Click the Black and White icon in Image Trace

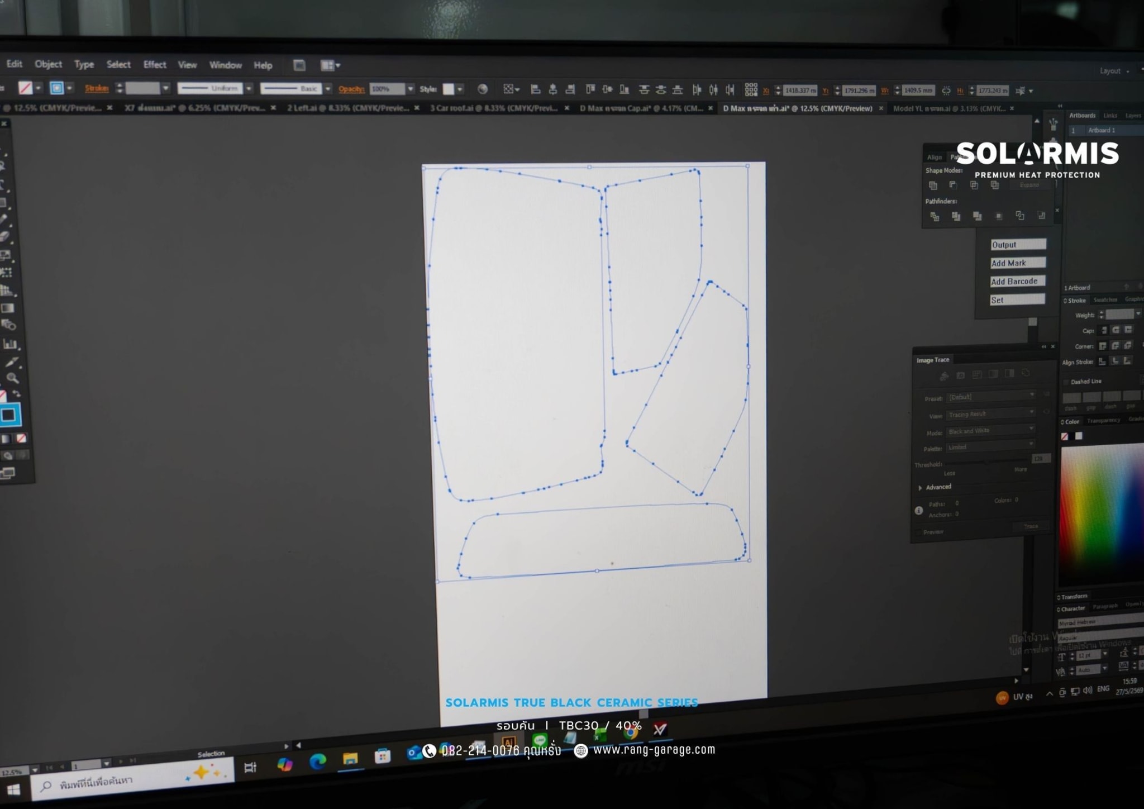tap(1009, 373)
